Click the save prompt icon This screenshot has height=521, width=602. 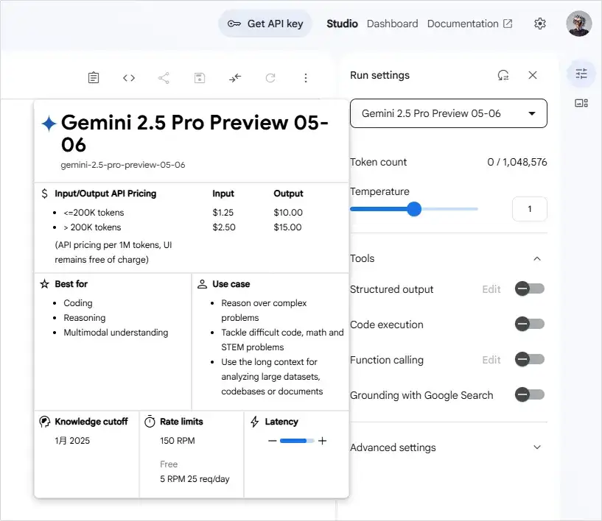199,78
